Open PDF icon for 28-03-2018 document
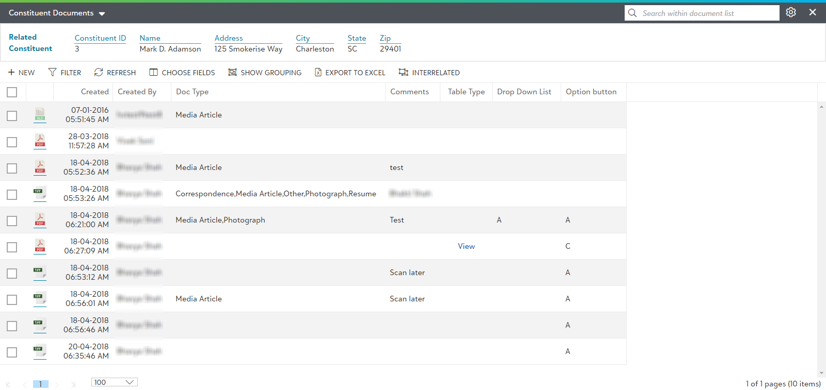 40,141
